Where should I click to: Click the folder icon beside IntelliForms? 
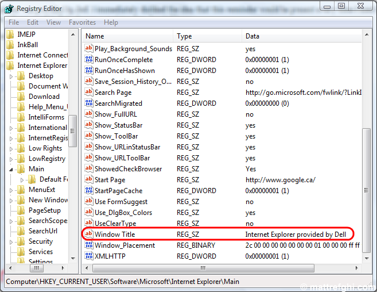click(21, 117)
